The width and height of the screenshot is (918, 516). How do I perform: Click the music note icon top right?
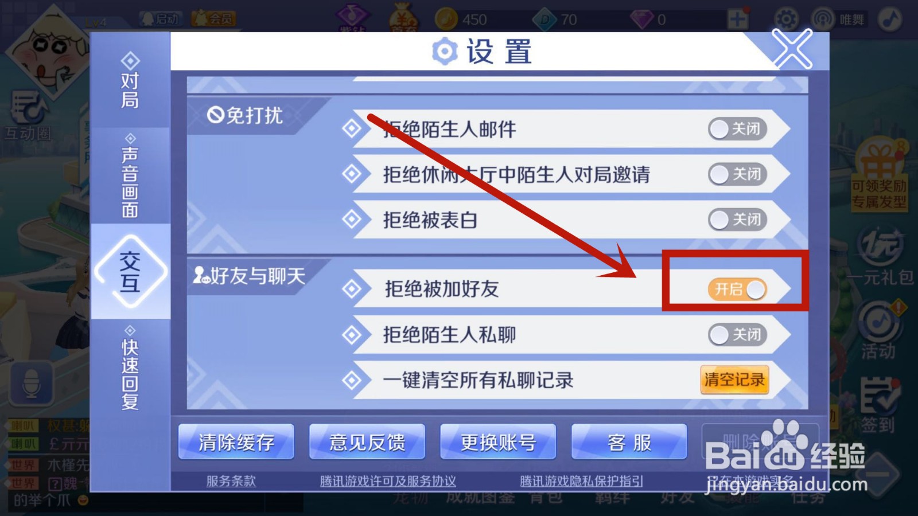click(890, 19)
